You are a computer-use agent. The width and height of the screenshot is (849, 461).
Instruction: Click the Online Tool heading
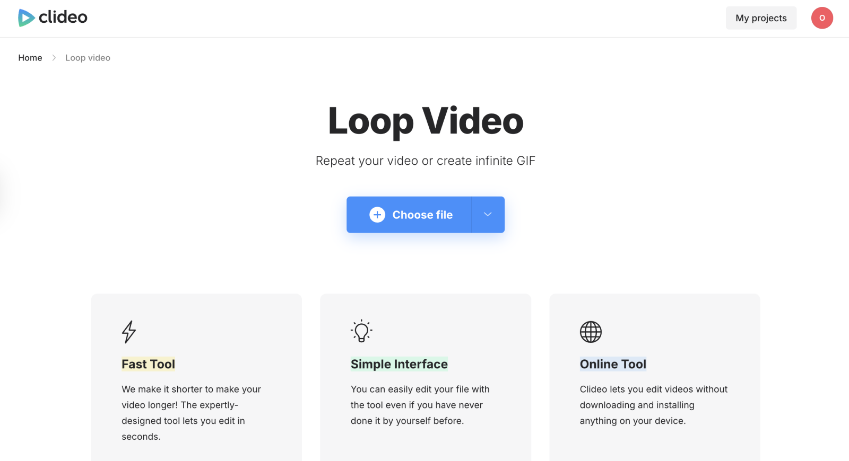(x=613, y=364)
